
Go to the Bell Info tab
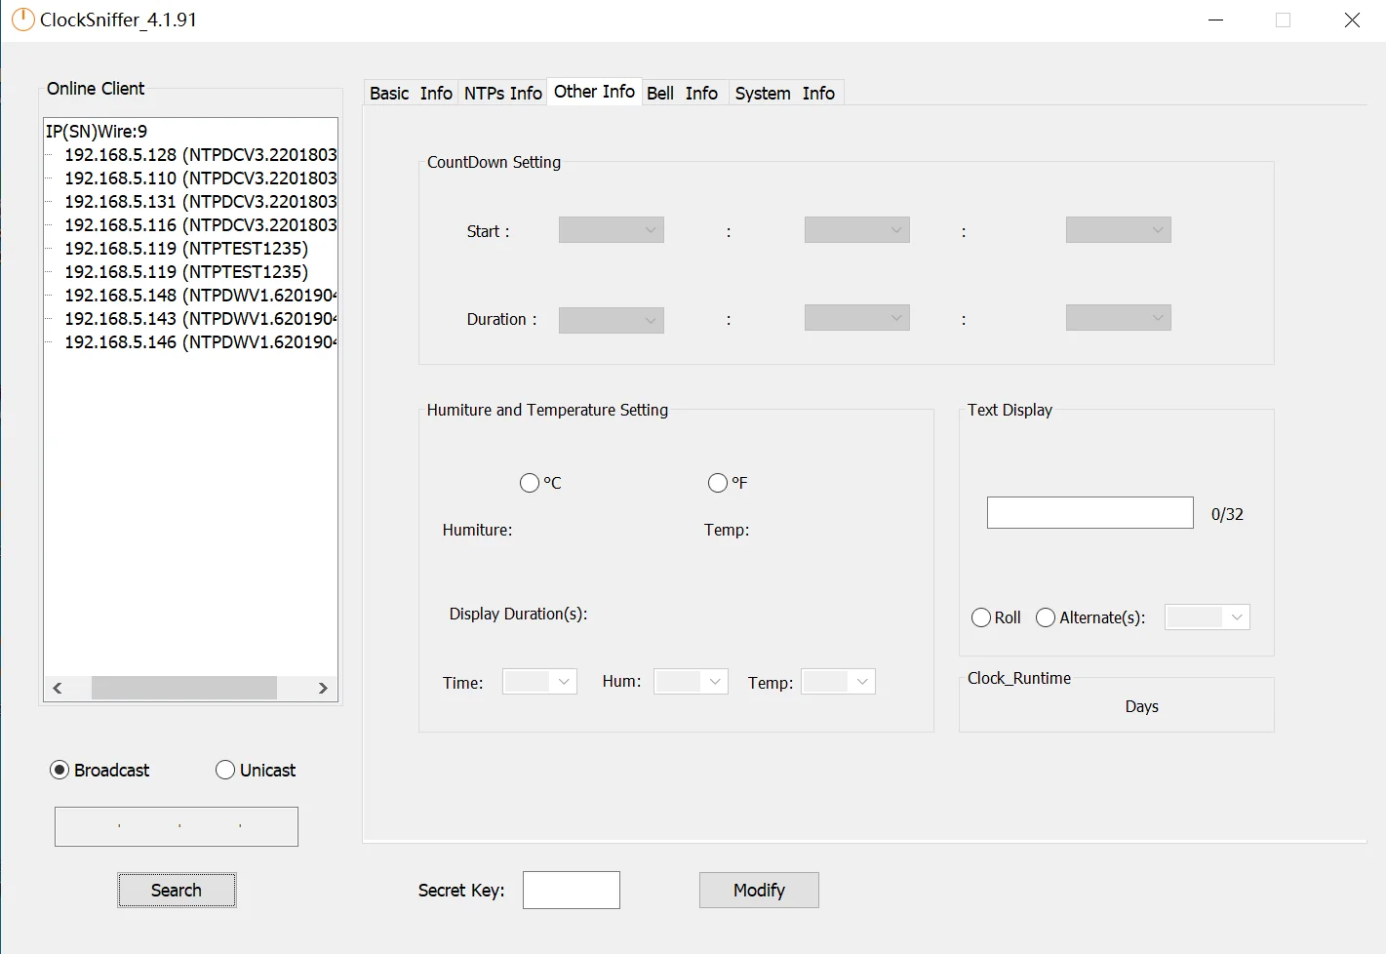tap(682, 93)
